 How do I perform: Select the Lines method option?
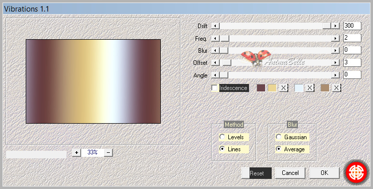234,149
